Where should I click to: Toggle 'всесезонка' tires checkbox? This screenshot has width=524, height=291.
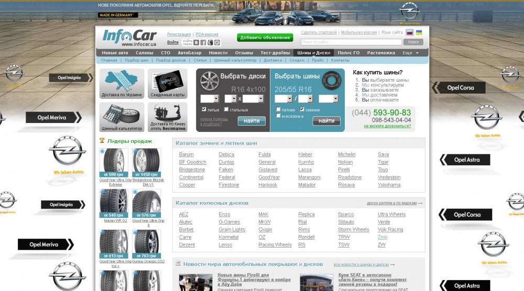[278, 116]
